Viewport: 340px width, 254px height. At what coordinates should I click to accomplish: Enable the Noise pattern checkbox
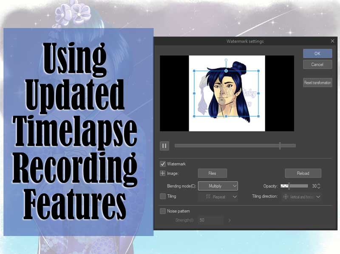coord(163,211)
